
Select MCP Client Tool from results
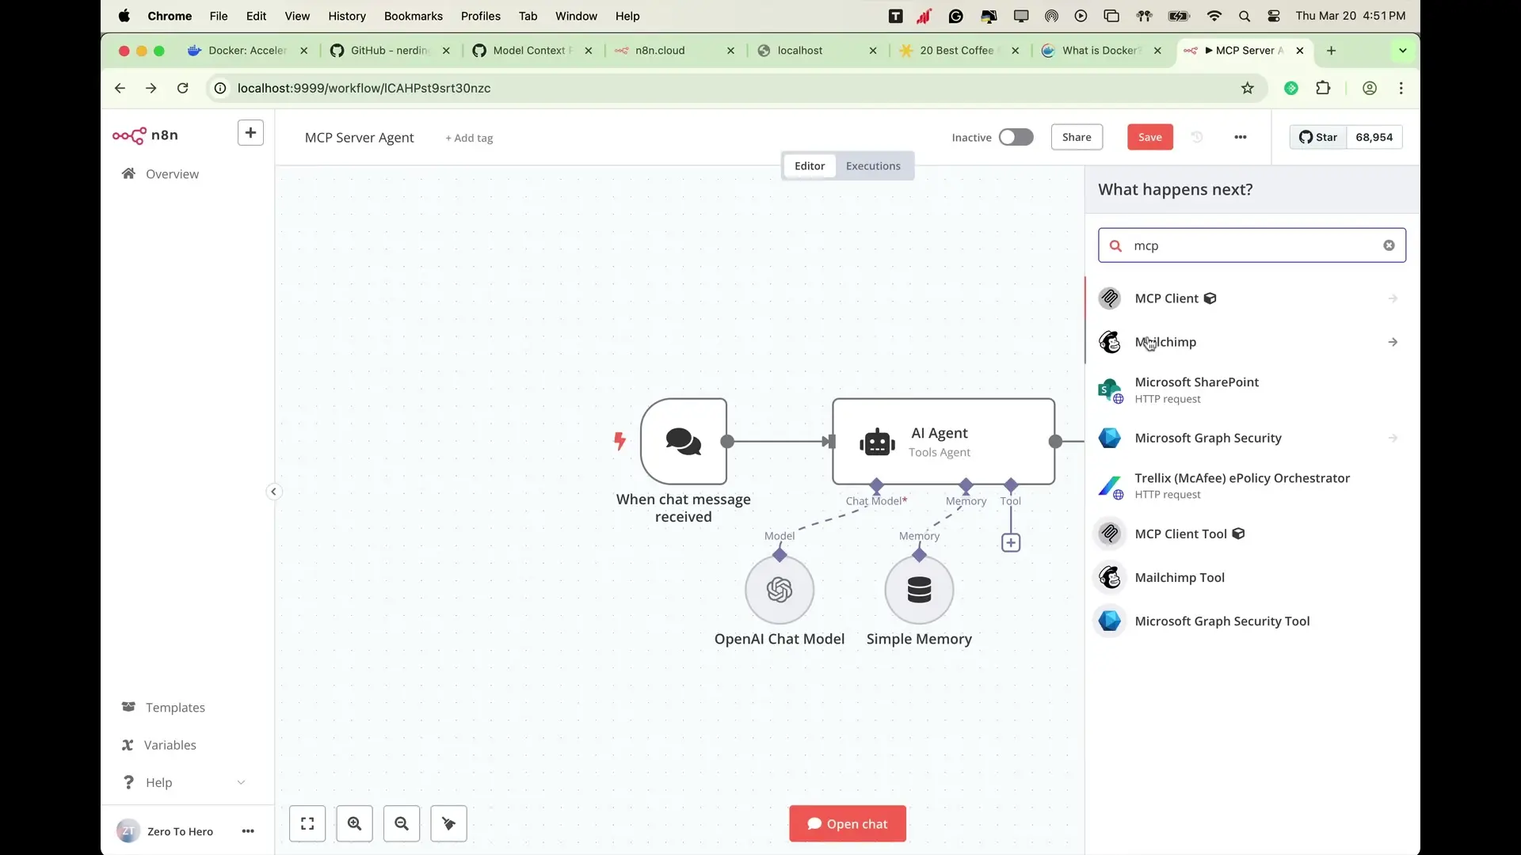tap(1252, 534)
